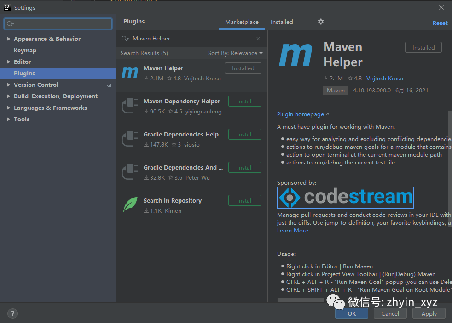Click the Search In Repository leaf icon

coord(130,205)
